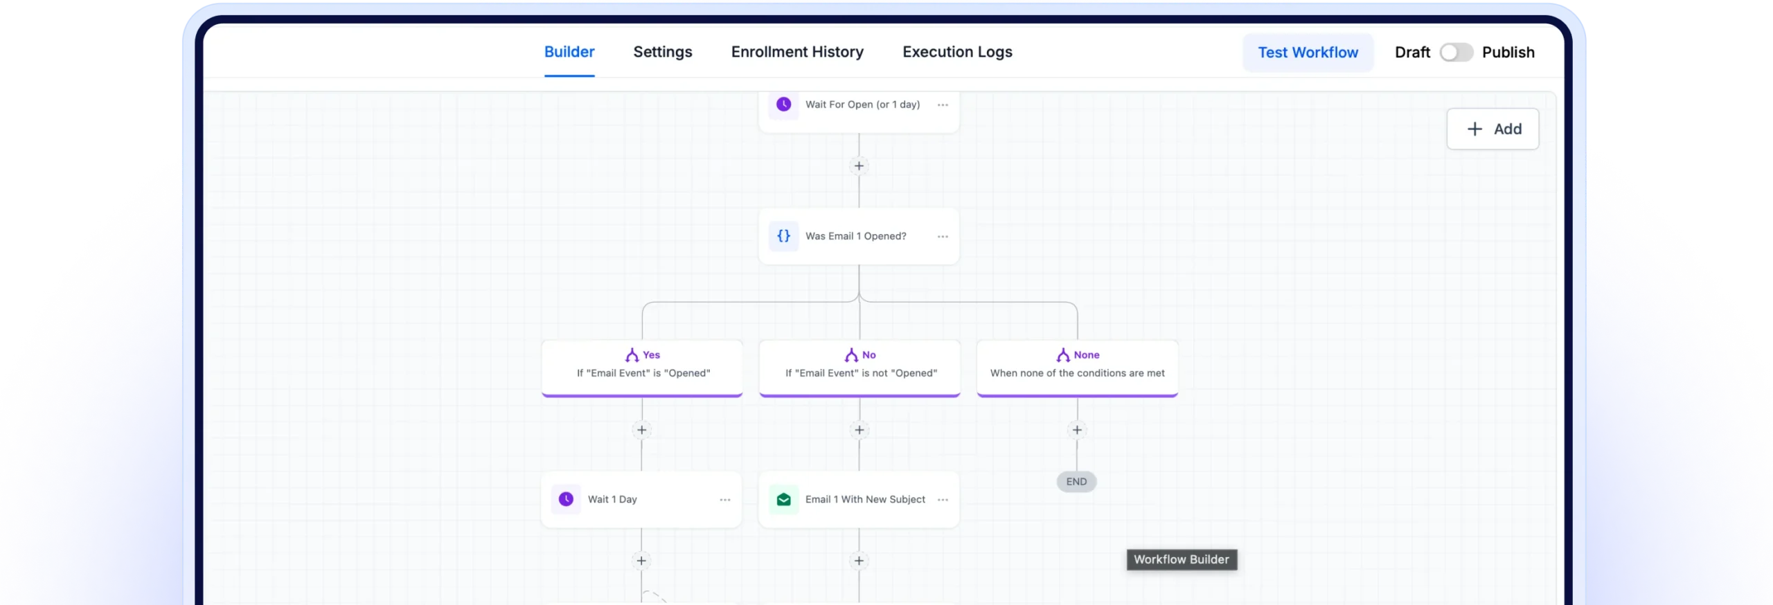Add a step below Wait 1 Day node

(x=641, y=561)
